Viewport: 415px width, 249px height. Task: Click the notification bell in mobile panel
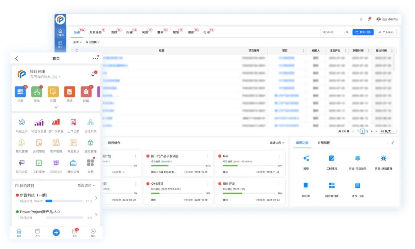[93, 74]
